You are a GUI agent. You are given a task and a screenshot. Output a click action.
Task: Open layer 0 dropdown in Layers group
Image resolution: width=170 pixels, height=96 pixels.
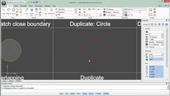point(100,15)
